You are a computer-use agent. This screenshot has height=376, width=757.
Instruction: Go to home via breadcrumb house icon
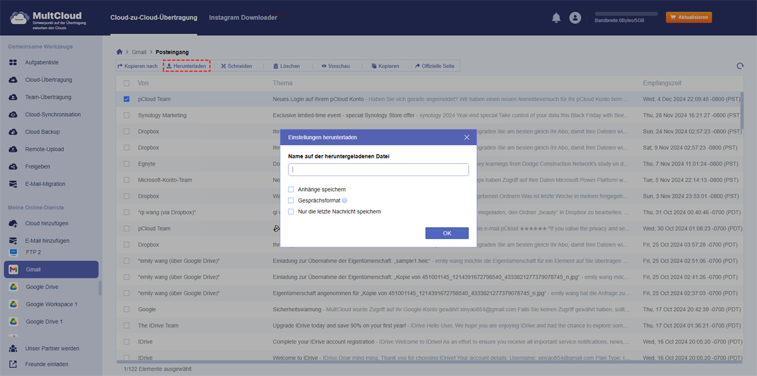[x=120, y=52]
